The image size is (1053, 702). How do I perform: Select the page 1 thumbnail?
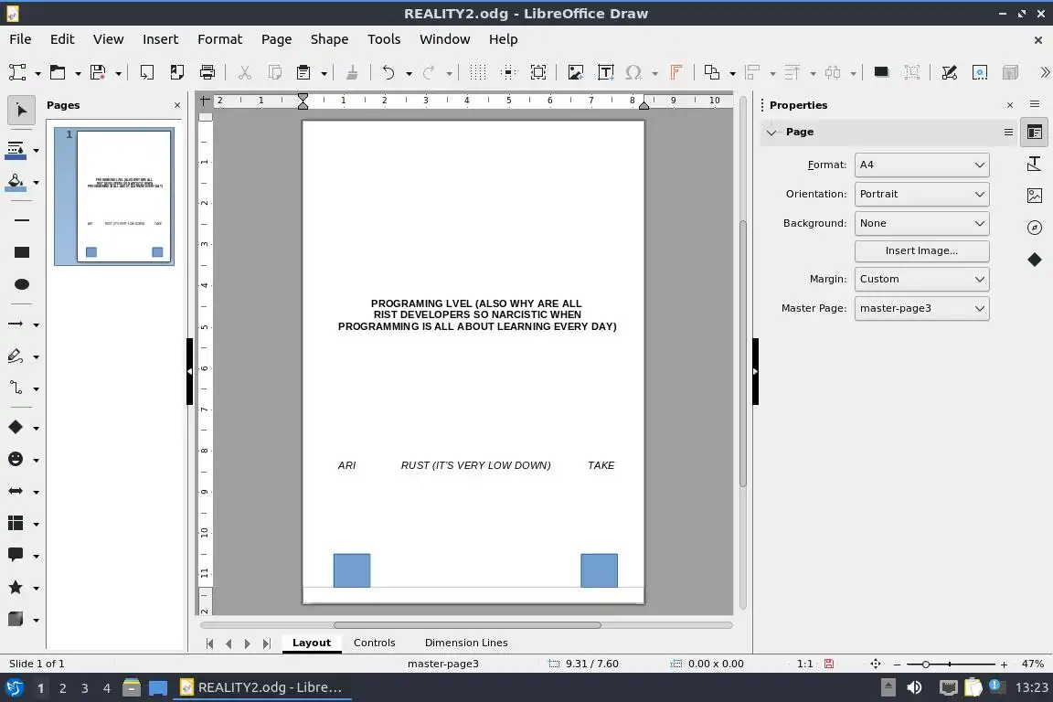coord(123,197)
